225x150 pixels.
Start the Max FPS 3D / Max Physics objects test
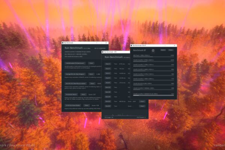pos(92,83)
